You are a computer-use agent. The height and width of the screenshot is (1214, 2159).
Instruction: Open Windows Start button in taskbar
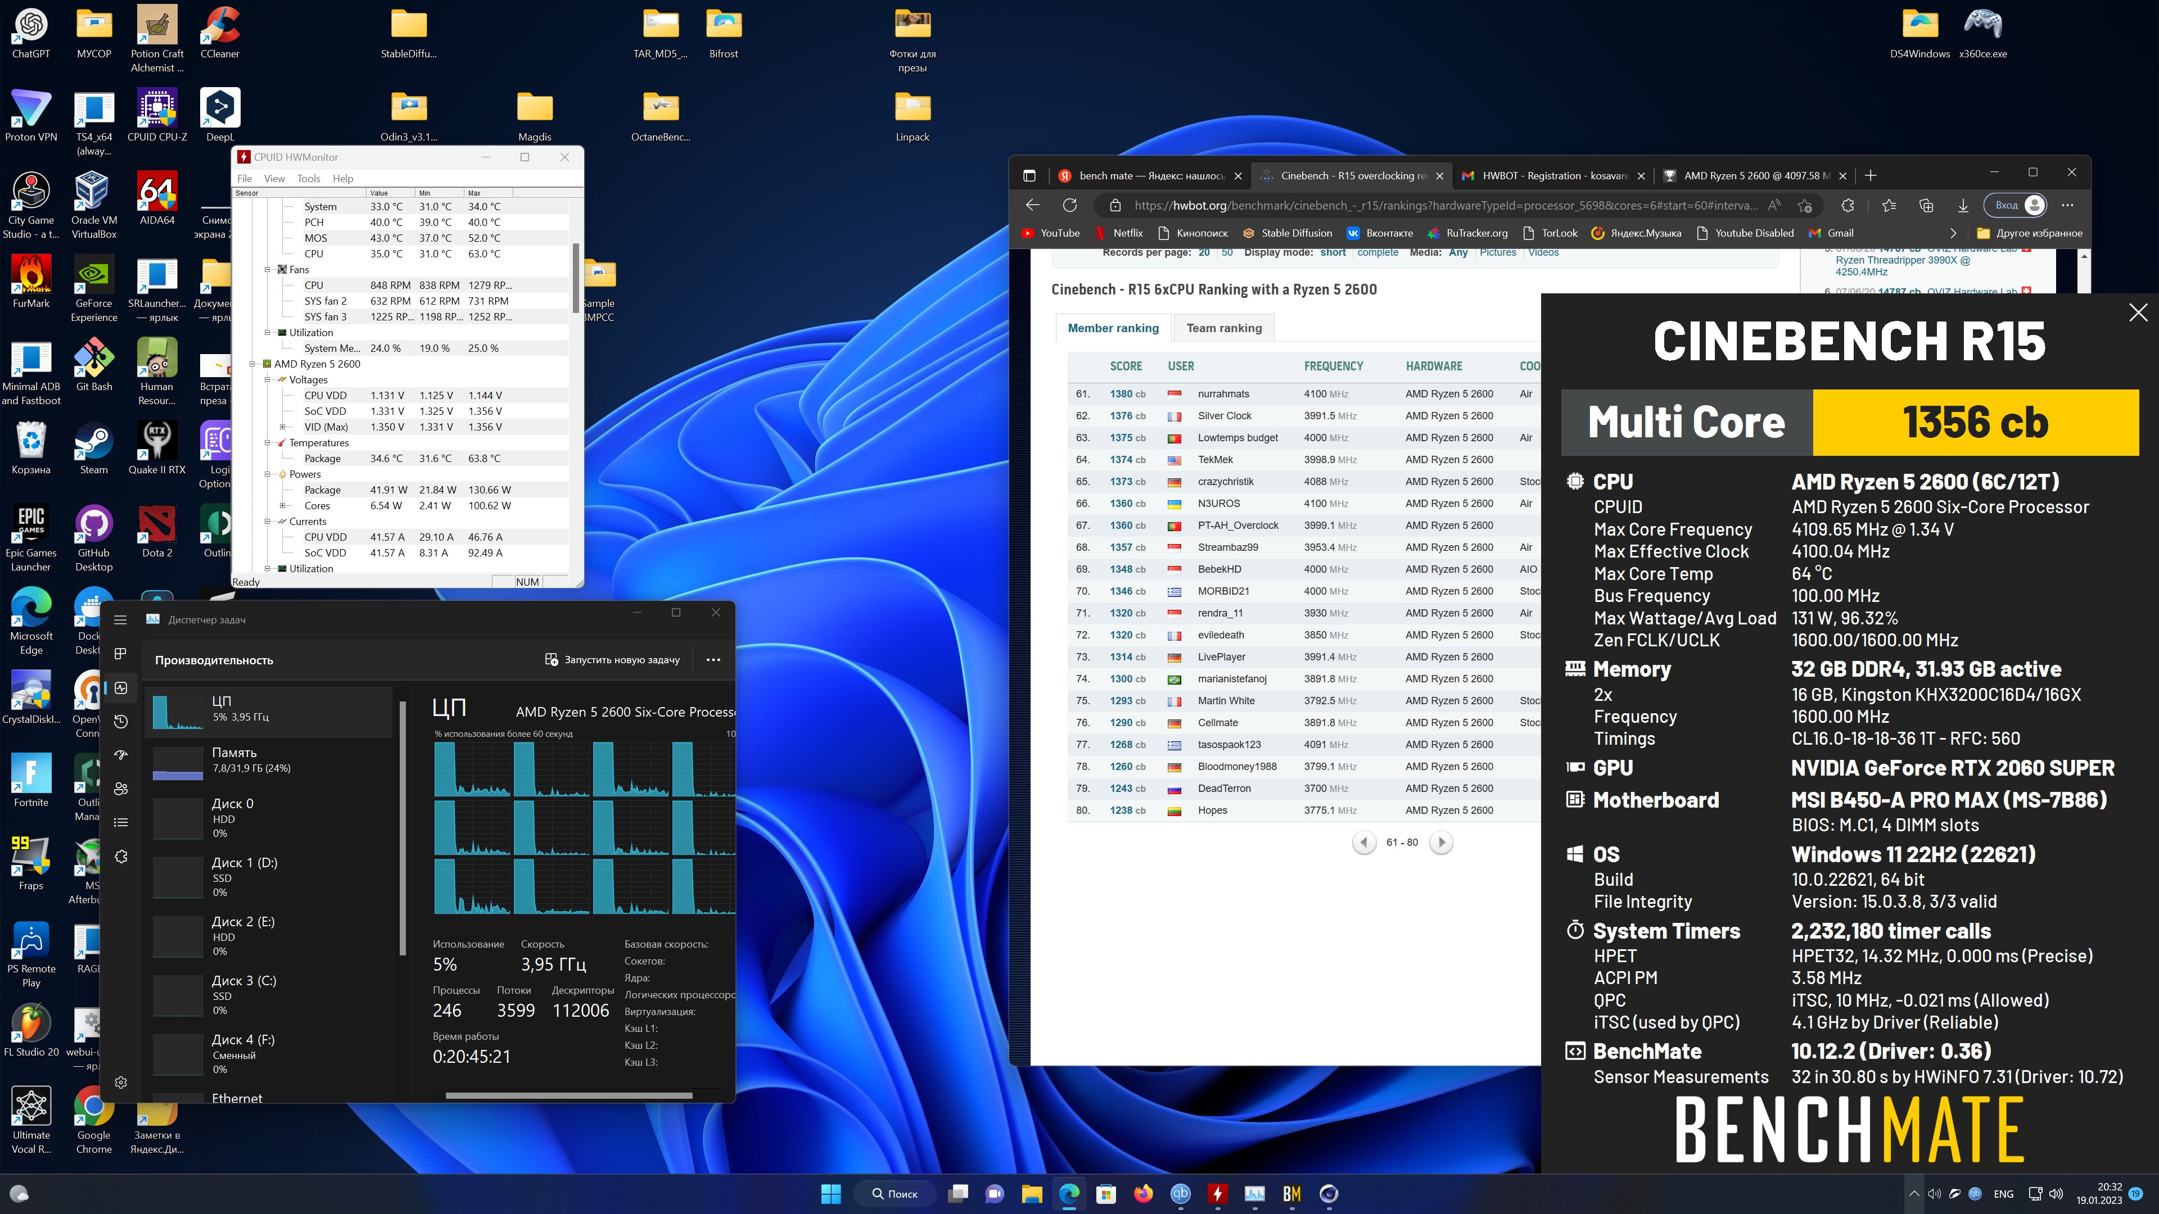(x=830, y=1194)
